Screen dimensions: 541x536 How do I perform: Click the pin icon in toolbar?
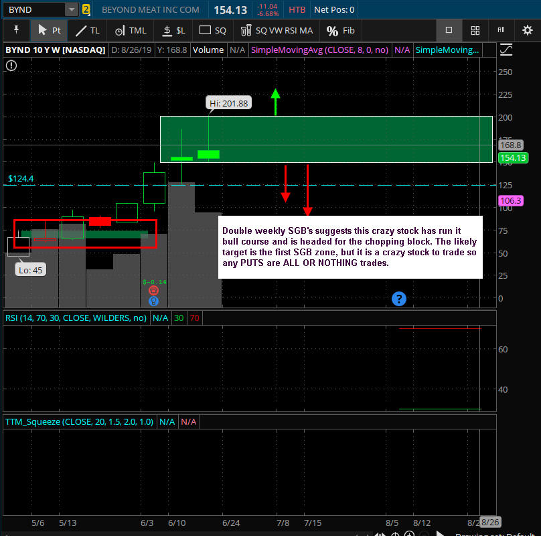pyautogui.click(x=16, y=30)
